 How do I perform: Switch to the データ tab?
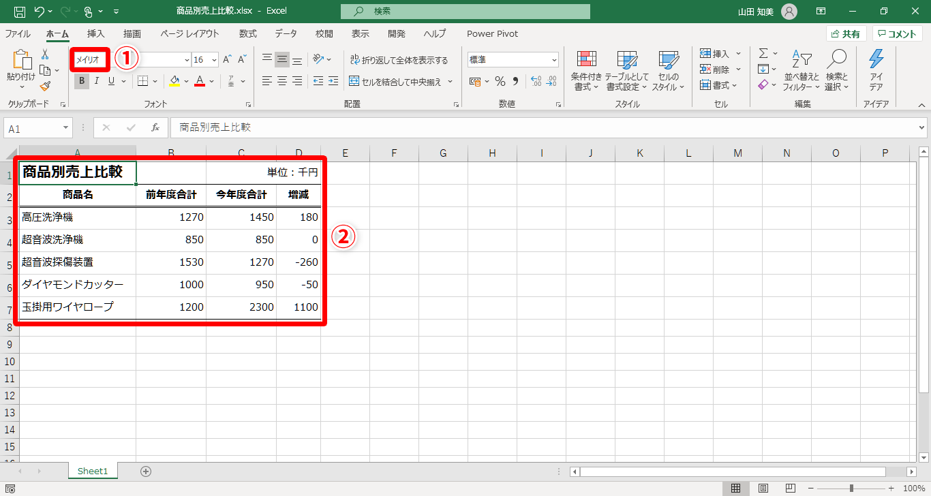286,34
